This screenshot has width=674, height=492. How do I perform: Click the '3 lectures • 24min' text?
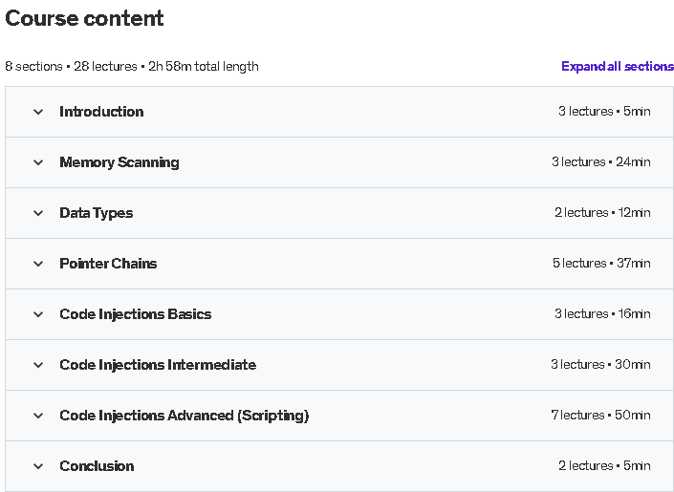coord(601,162)
